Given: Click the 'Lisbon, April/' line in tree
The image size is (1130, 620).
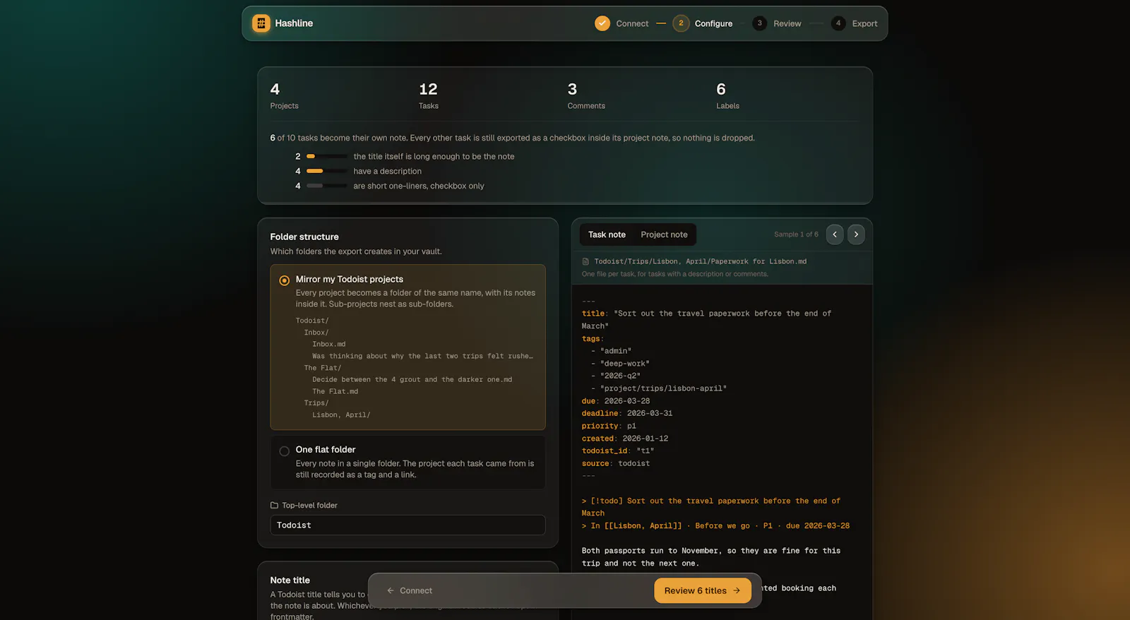Looking at the screenshot, I should 341,415.
